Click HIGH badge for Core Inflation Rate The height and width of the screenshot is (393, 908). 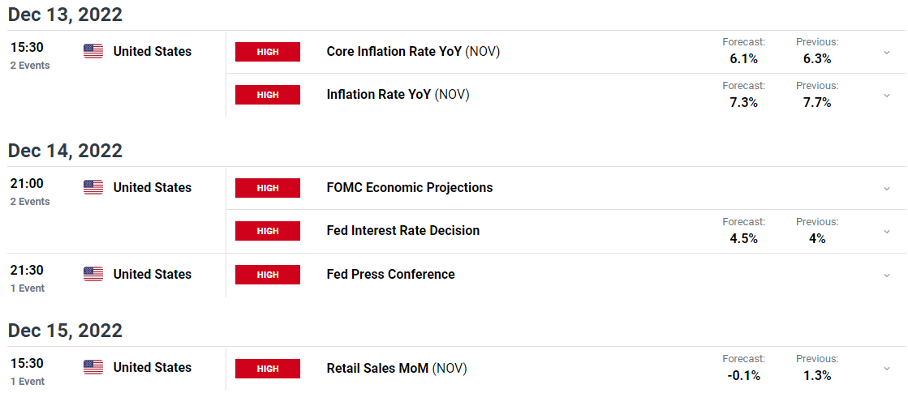(x=268, y=51)
